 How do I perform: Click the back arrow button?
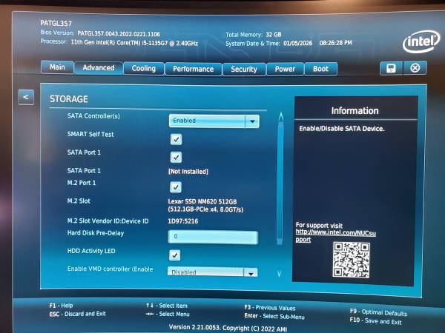point(26,97)
